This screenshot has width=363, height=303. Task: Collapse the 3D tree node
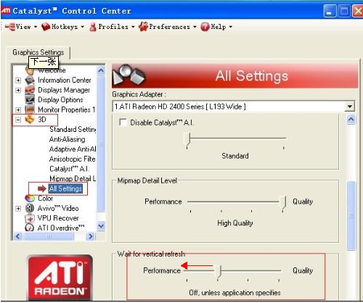[x=18, y=120]
